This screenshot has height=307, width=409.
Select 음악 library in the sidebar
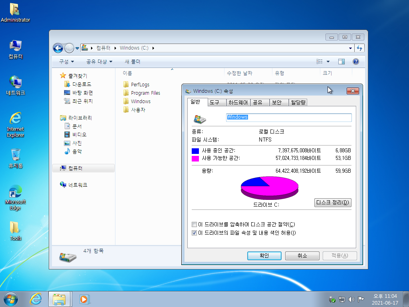(73, 152)
